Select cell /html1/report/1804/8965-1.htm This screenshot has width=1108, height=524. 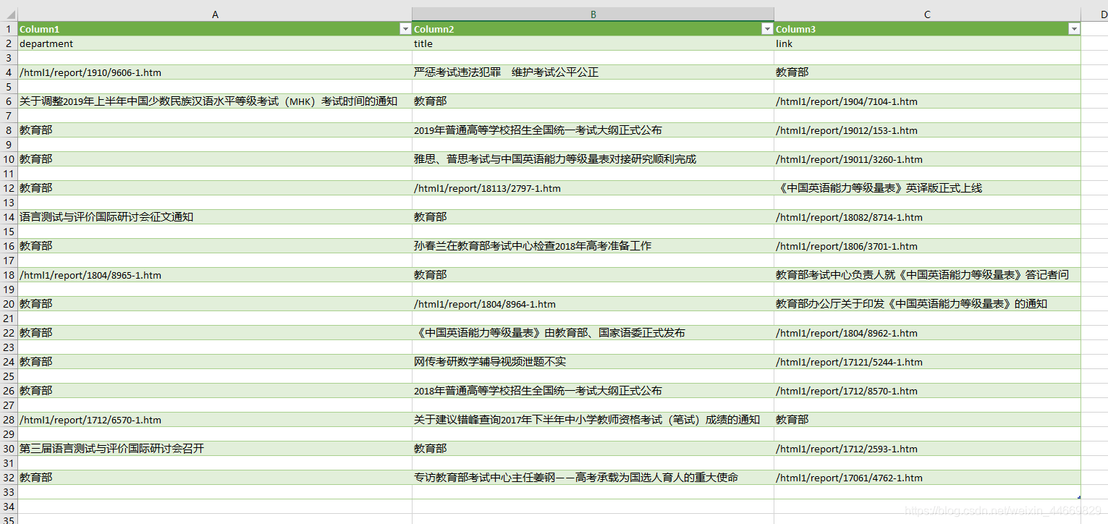tap(215, 275)
